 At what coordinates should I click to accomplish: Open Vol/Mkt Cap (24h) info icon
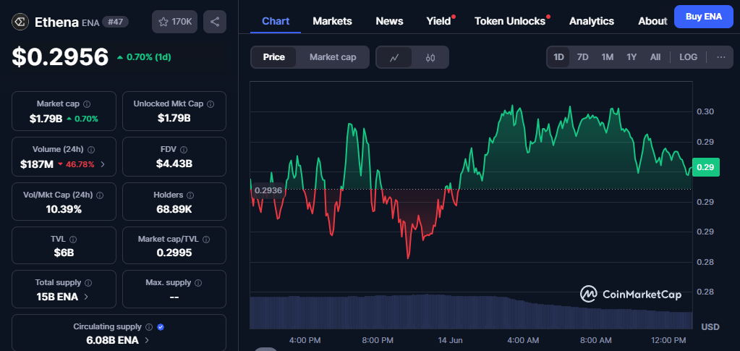[x=100, y=195]
